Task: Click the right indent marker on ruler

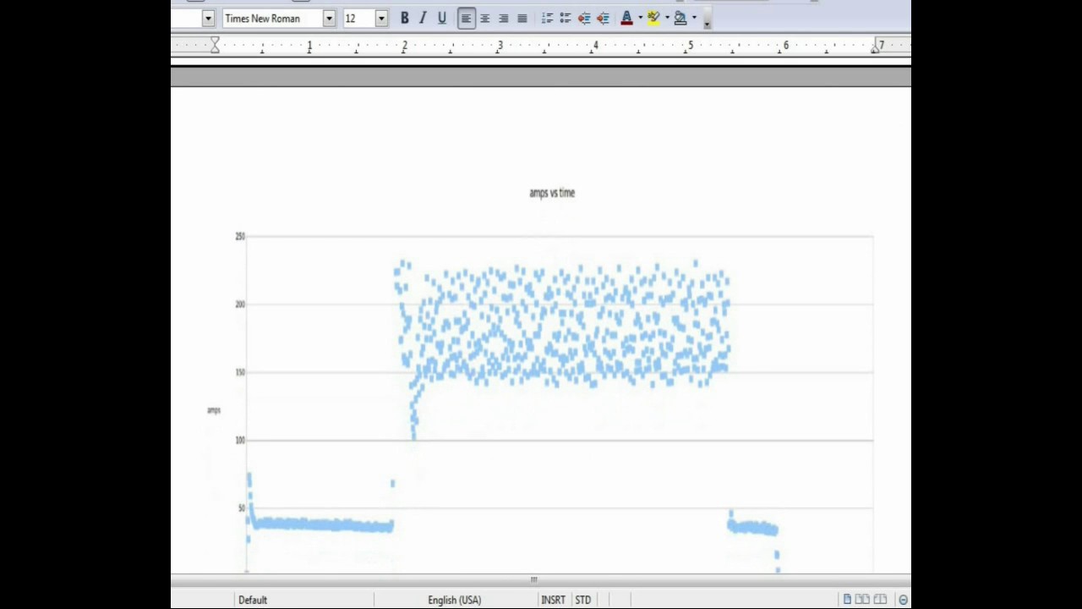Action: pyautogui.click(x=875, y=48)
